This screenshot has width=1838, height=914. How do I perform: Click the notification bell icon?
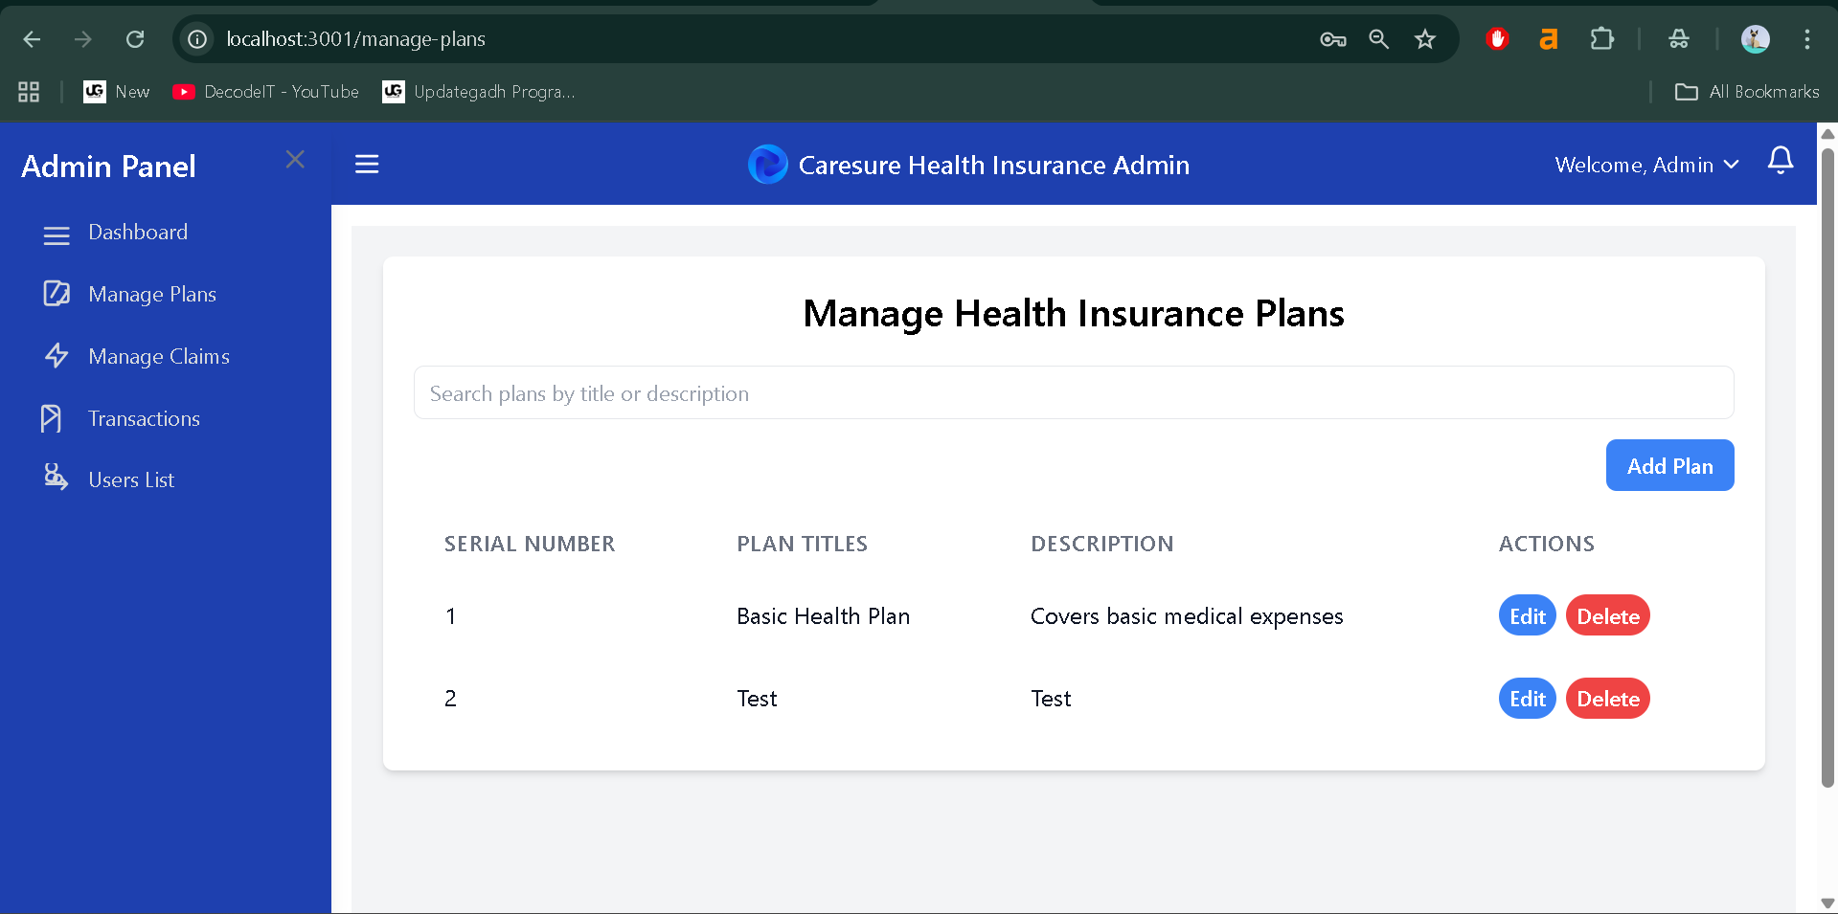pos(1780,161)
